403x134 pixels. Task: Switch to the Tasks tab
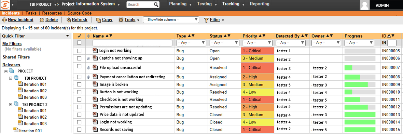[31, 13]
